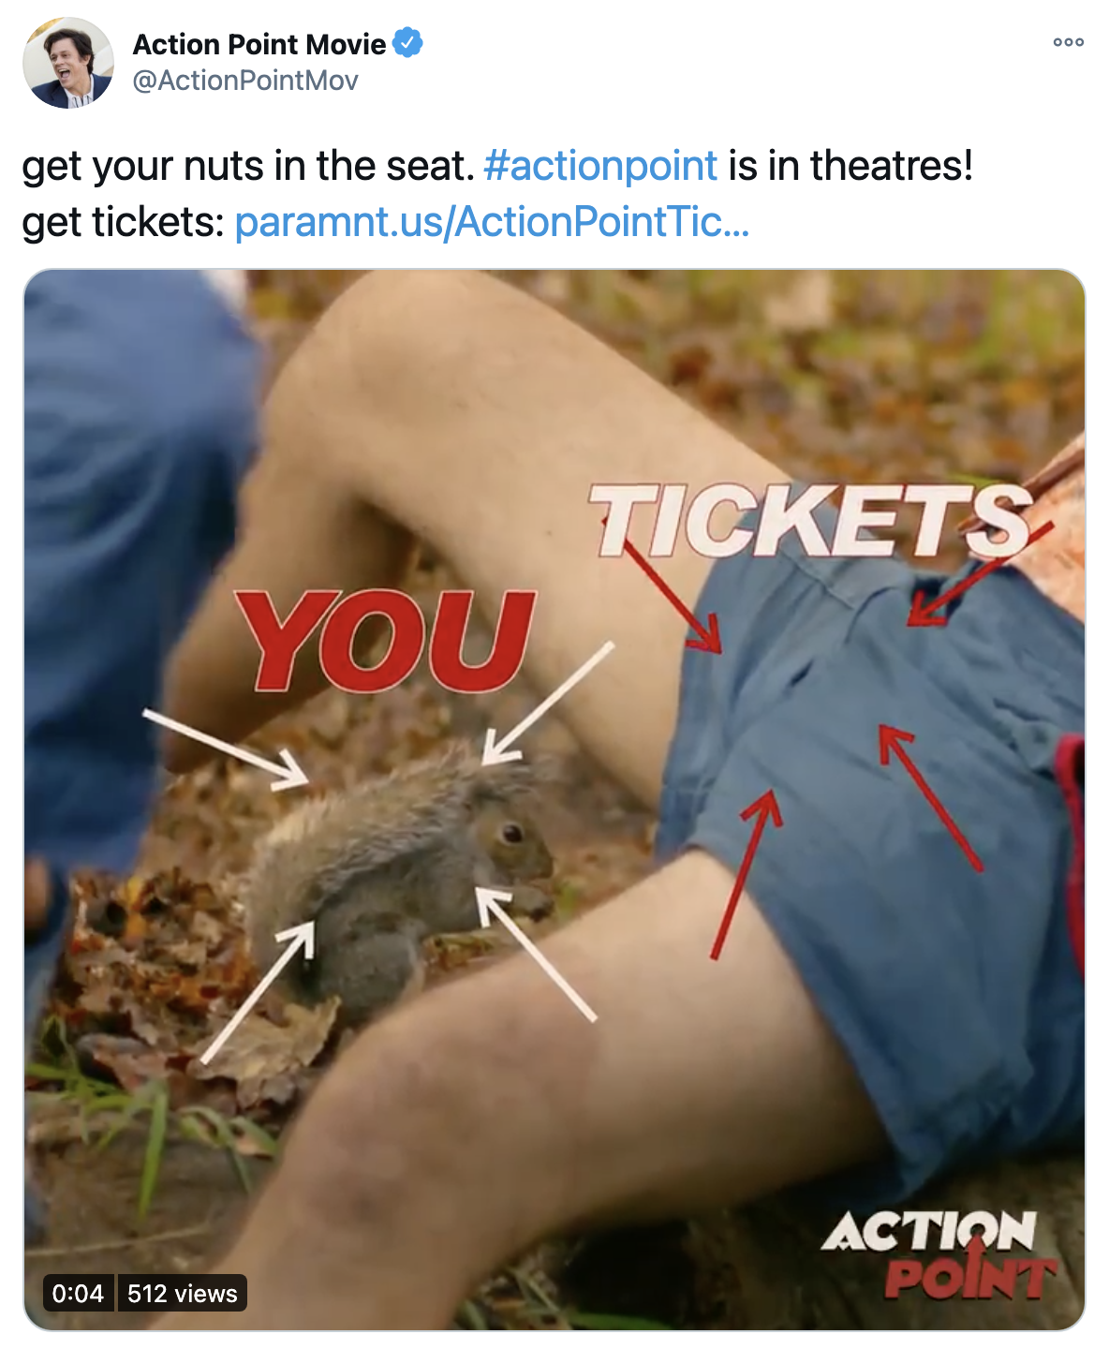Click the squirrel's eye in the video

(x=510, y=832)
